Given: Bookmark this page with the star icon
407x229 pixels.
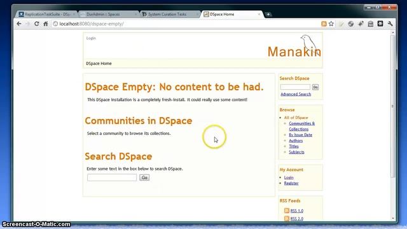Looking at the screenshot, I should [x=331, y=24].
